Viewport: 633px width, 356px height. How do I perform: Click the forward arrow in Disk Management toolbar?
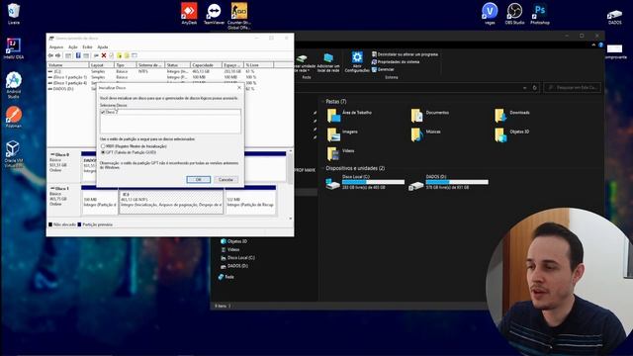click(58, 55)
